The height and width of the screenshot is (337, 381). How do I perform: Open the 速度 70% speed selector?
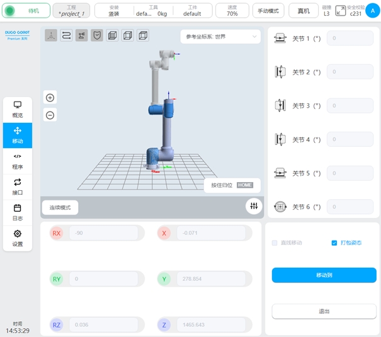pyautogui.click(x=232, y=11)
